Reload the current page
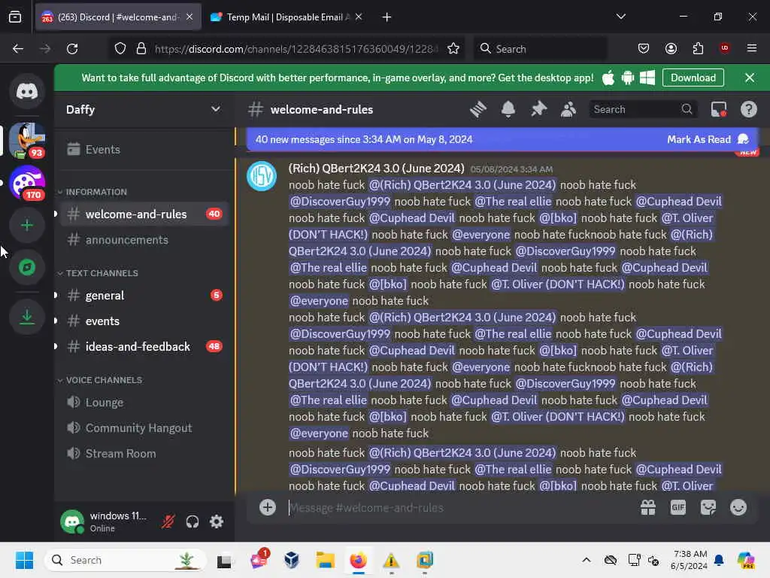Screen dimensions: 770x578 coord(73,49)
